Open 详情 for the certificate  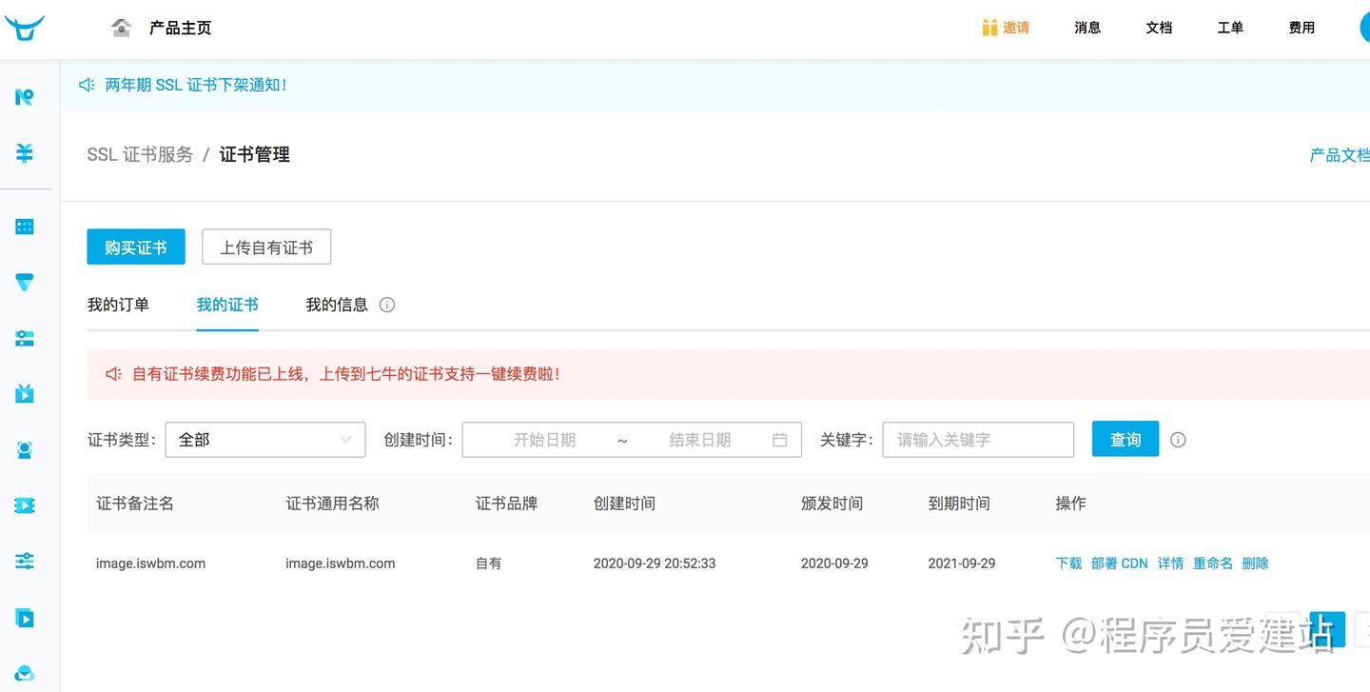1170,563
